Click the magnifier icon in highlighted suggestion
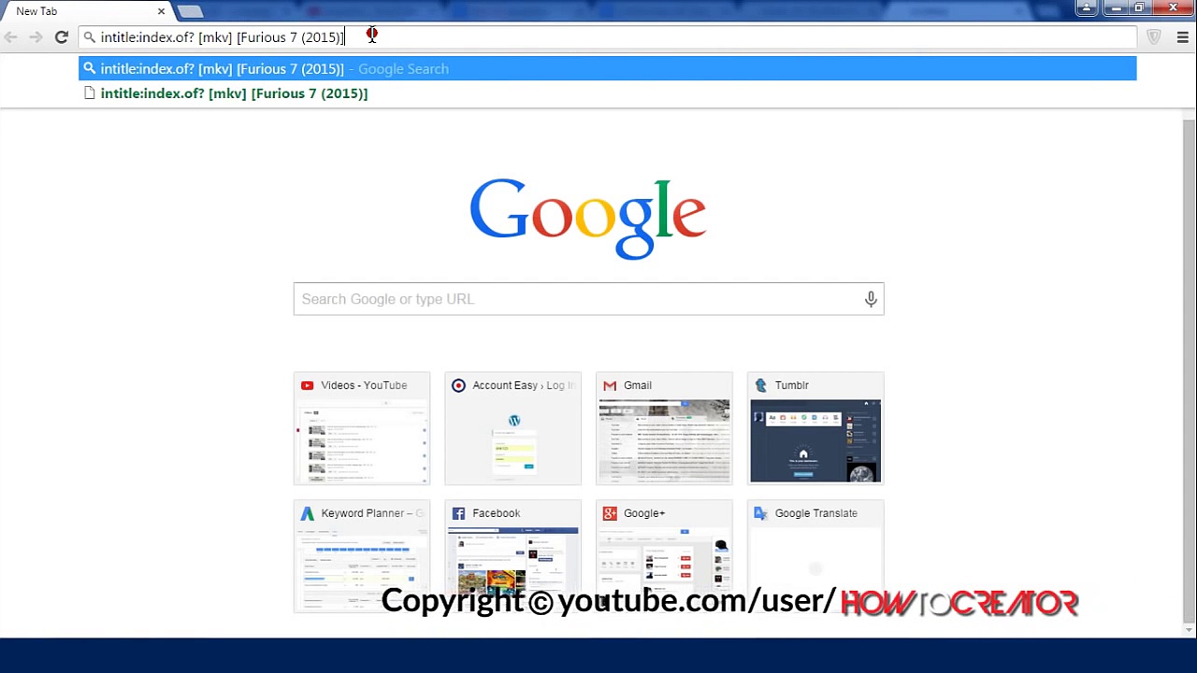Image resolution: width=1197 pixels, height=673 pixels. 90,68
